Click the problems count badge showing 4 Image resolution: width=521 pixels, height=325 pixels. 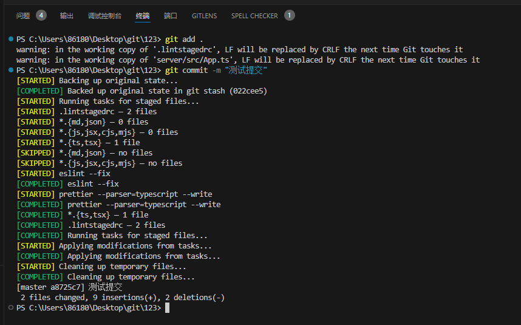point(41,15)
